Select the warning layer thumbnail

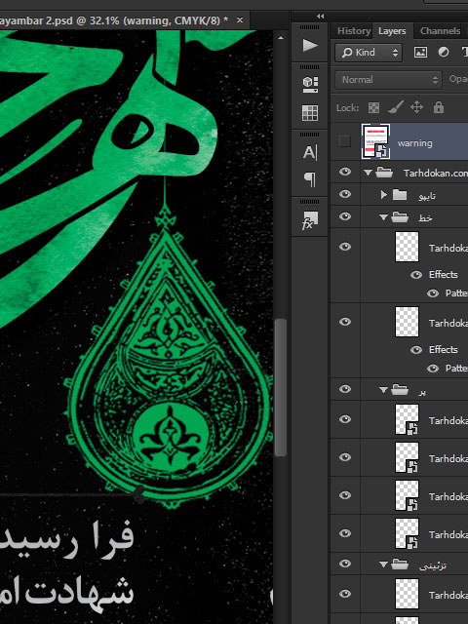click(375, 141)
